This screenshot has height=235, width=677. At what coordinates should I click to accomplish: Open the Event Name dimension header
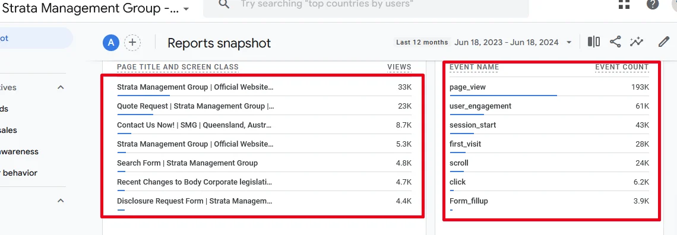[474, 67]
